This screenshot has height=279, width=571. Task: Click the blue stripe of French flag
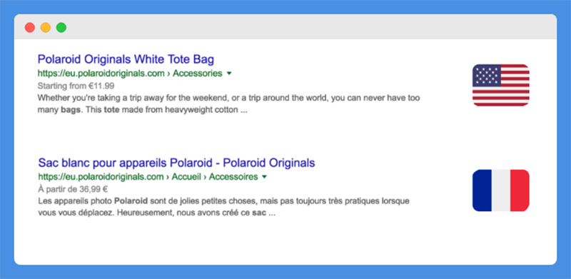pyautogui.click(x=482, y=191)
